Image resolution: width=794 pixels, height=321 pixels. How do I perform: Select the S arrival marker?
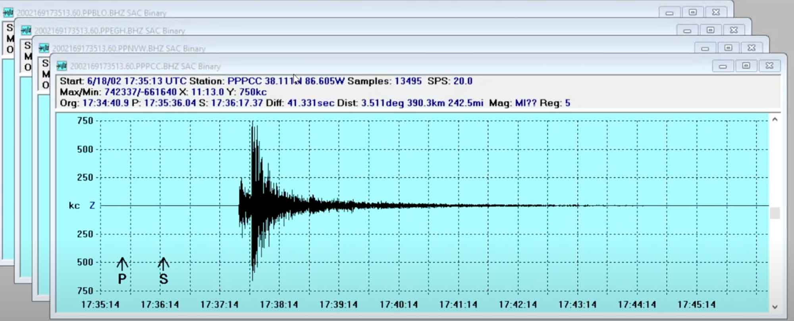click(164, 271)
